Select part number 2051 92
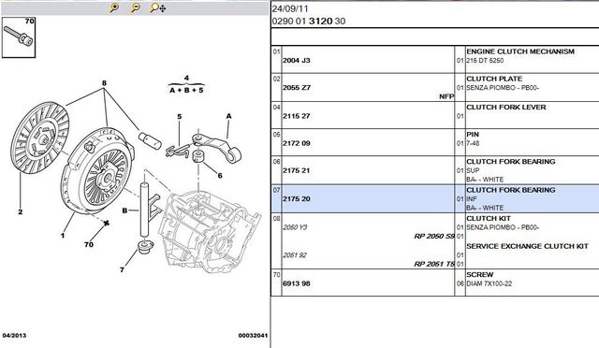The width and height of the screenshot is (599, 348). (295, 255)
